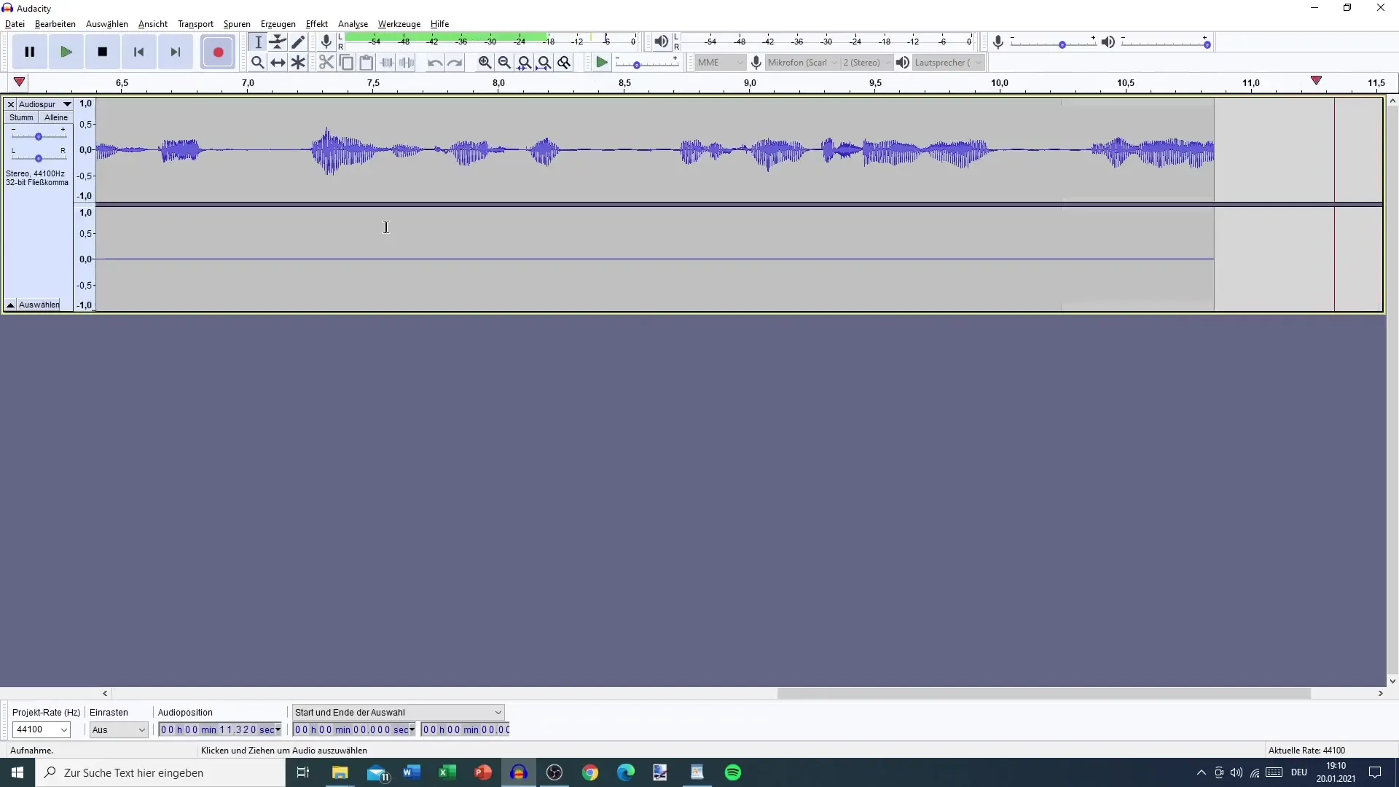Toggle the Alleine (solo) button
This screenshot has height=787, width=1399.
click(55, 117)
